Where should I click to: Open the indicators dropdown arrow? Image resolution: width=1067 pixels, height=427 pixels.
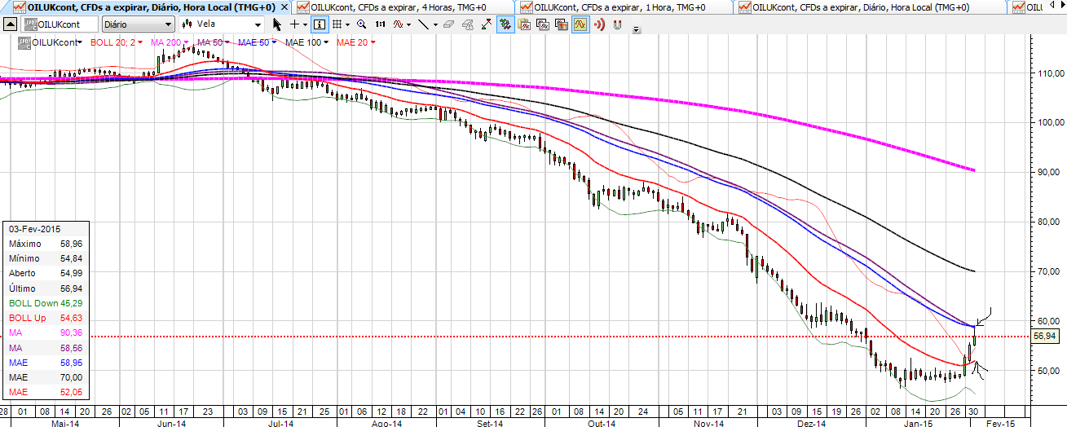(408, 24)
